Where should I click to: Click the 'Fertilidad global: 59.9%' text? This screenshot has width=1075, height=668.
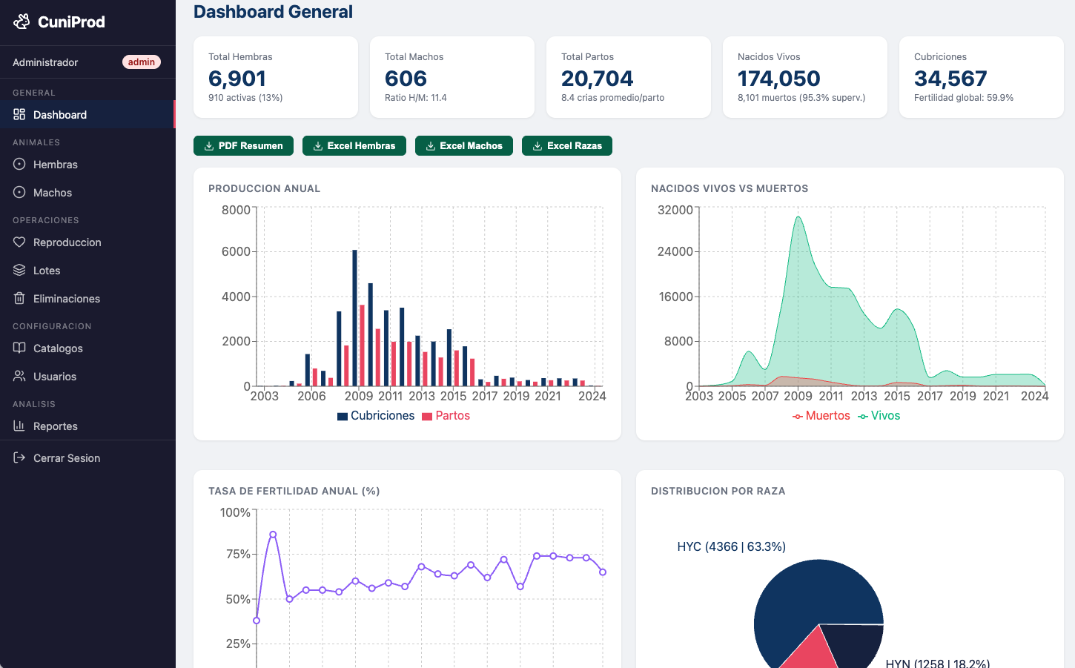(x=964, y=98)
